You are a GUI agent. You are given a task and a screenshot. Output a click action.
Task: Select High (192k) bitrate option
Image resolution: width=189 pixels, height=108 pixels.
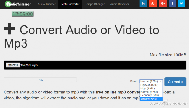click(151, 88)
